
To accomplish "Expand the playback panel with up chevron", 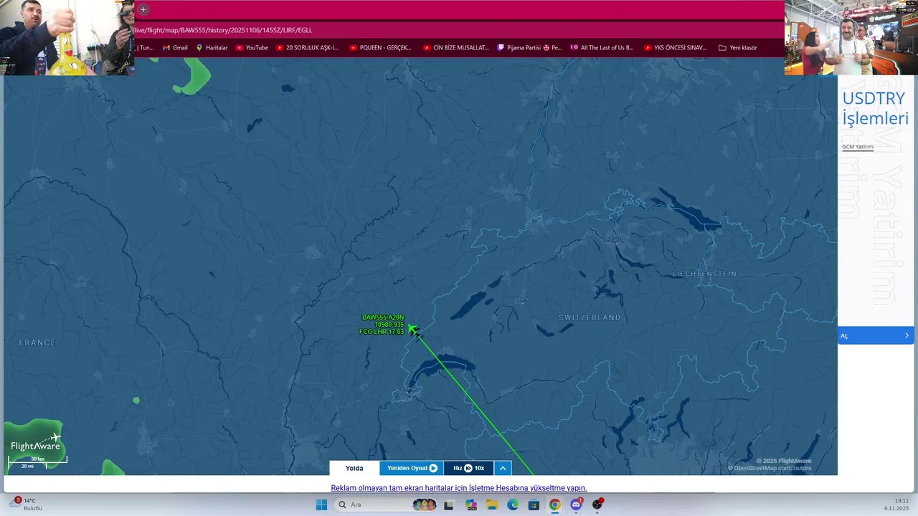I will (x=503, y=468).
